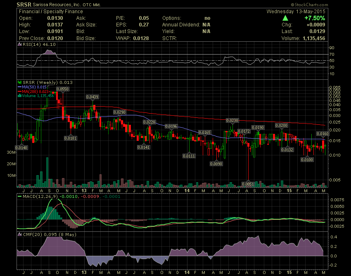Click the 30M volume axis label
This screenshot has height=276, width=351.
(11, 152)
